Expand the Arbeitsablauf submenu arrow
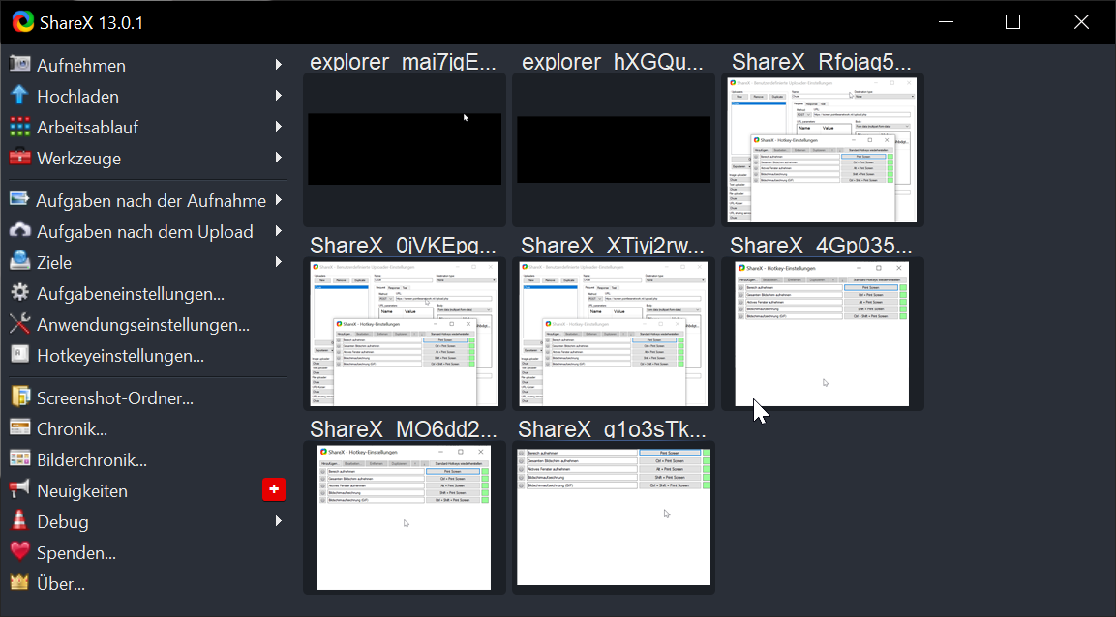The image size is (1116, 617). tap(279, 127)
